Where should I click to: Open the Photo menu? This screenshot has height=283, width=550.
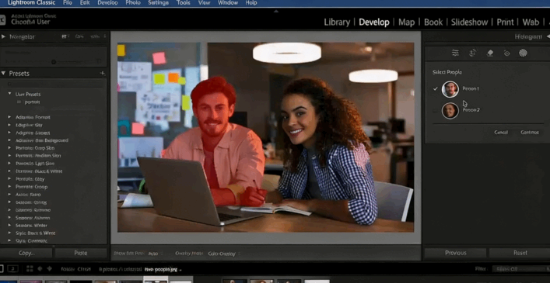click(133, 3)
